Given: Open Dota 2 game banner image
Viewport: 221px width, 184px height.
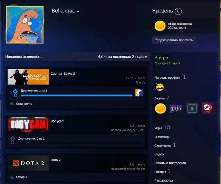Looking at the screenshot, I should [x=28, y=163].
